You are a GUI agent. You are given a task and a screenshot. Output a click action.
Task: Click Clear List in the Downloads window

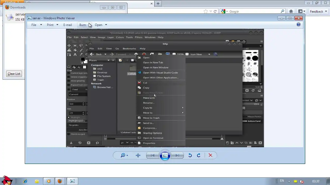pyautogui.click(x=14, y=74)
